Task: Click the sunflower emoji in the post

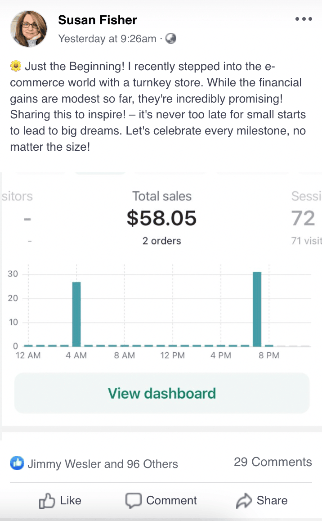Action: 15,67
